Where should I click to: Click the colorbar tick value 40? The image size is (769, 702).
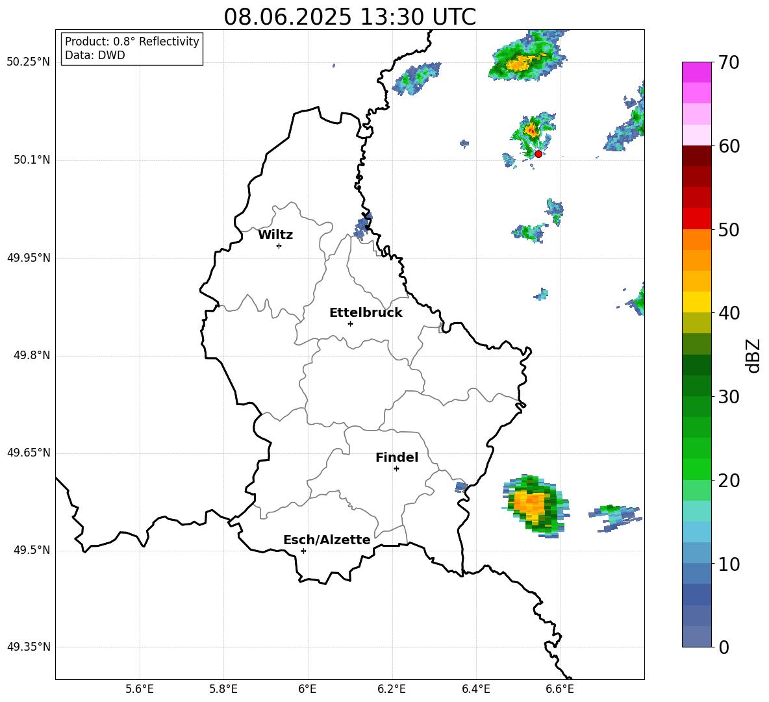[x=729, y=313]
